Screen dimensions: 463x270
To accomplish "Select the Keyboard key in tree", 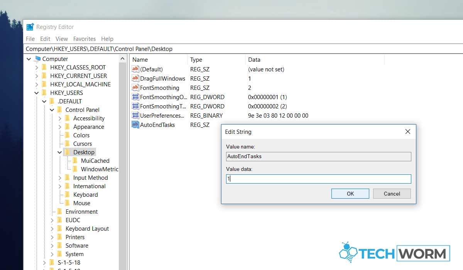I will point(86,195).
